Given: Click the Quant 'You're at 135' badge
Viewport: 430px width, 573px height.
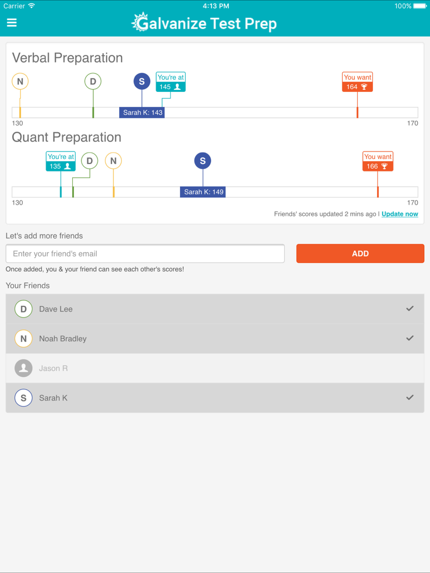Looking at the screenshot, I should point(61,161).
